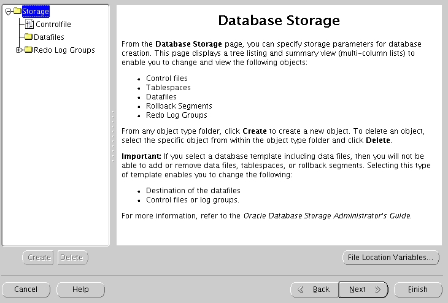Image resolution: width=448 pixels, height=303 pixels.
Task: Click the Cancel button
Action: coord(26,290)
